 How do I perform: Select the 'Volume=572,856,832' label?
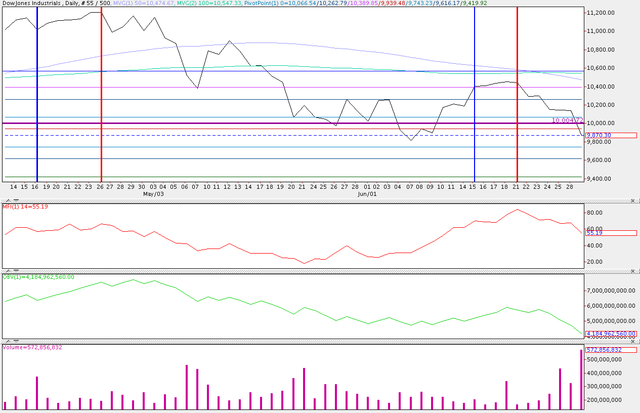[x=32, y=347]
